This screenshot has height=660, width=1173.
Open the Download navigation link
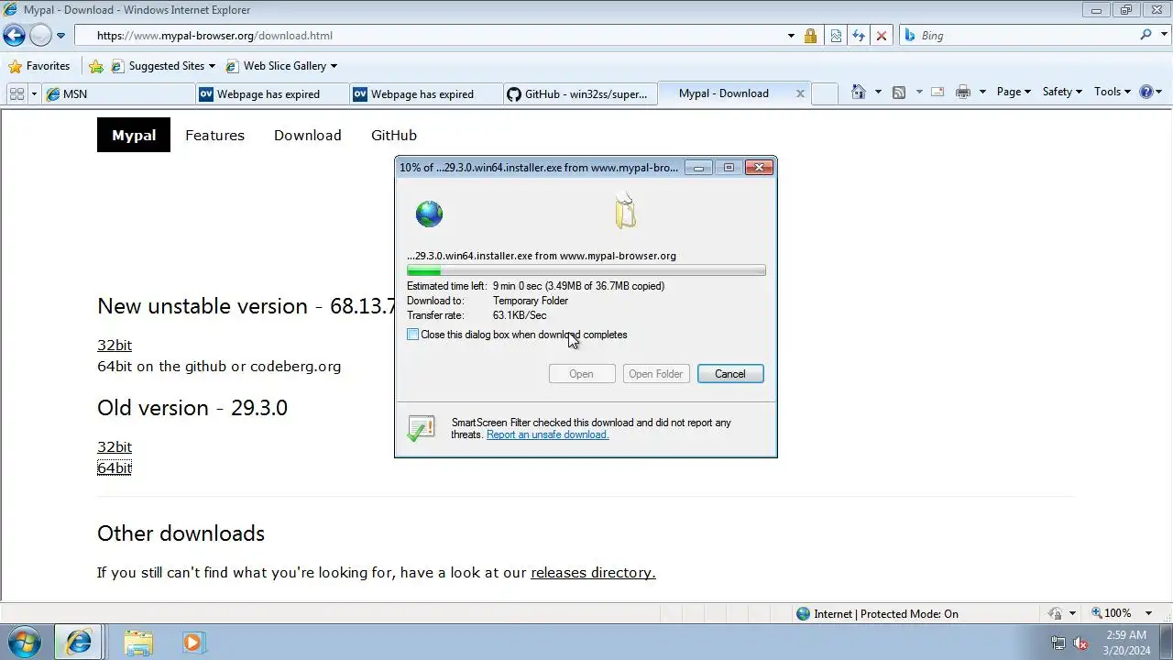307,135
